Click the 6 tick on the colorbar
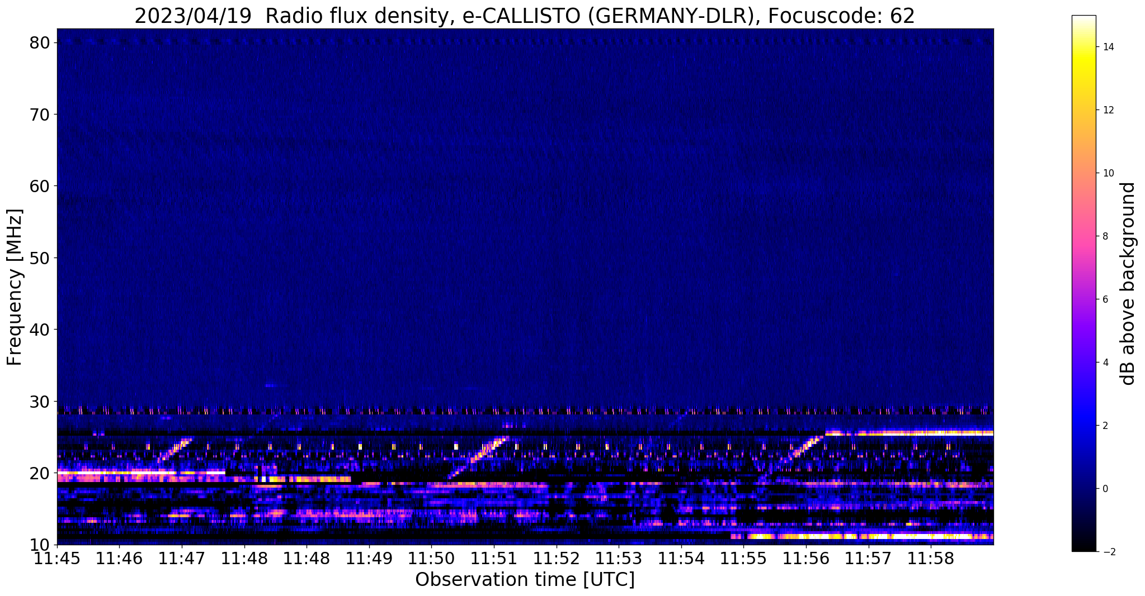Viewport: 1145px width, 596px height. pos(1105,299)
